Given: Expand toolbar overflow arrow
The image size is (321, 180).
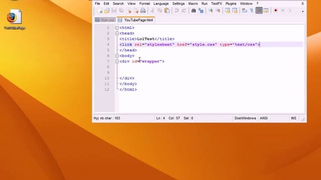Looking at the screenshot, I should pyautogui.click(x=303, y=11).
